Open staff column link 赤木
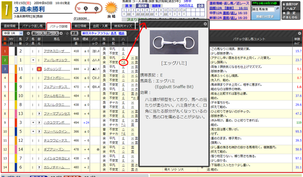The image size is (303, 177). (114, 33)
